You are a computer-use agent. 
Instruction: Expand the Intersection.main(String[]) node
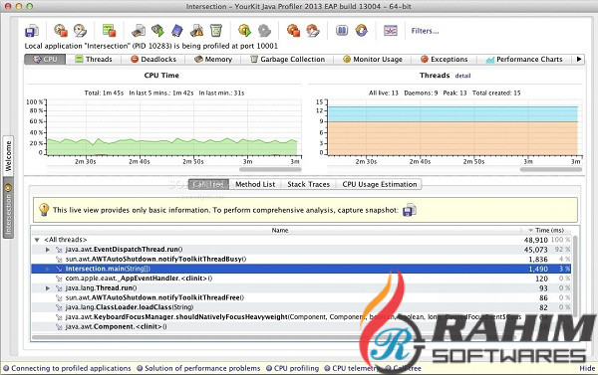(48, 269)
